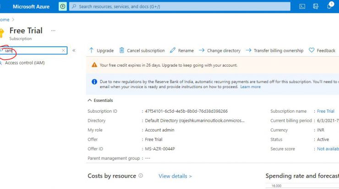Open the notifications bell
This screenshot has width=339, height=189.
[x=329, y=6]
